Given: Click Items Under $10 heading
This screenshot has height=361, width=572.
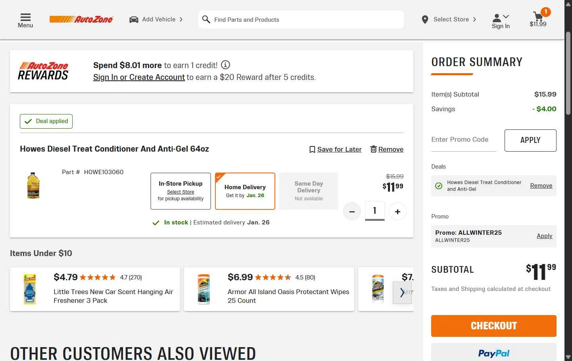Looking at the screenshot, I should pos(41,253).
